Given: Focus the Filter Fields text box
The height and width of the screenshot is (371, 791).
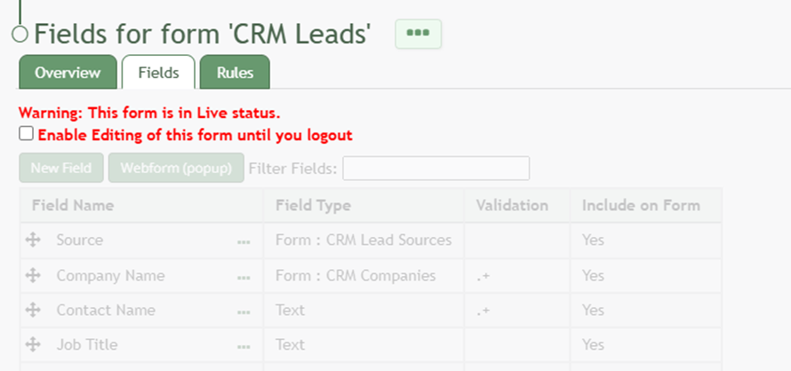Looking at the screenshot, I should tap(435, 168).
